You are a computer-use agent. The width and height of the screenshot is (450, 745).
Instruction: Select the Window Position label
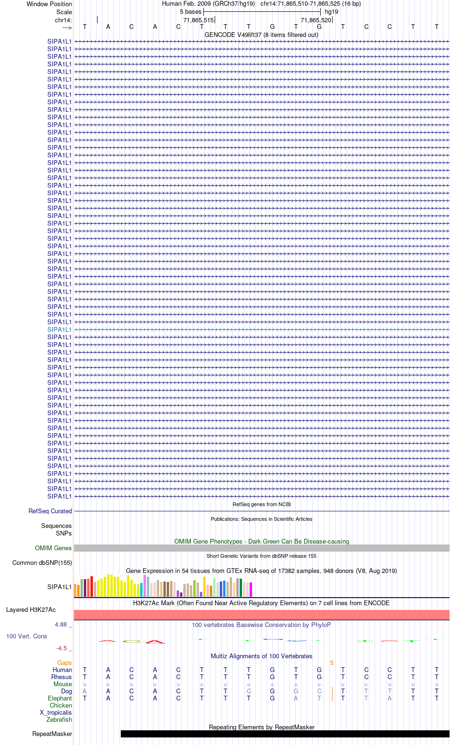coord(49,4)
